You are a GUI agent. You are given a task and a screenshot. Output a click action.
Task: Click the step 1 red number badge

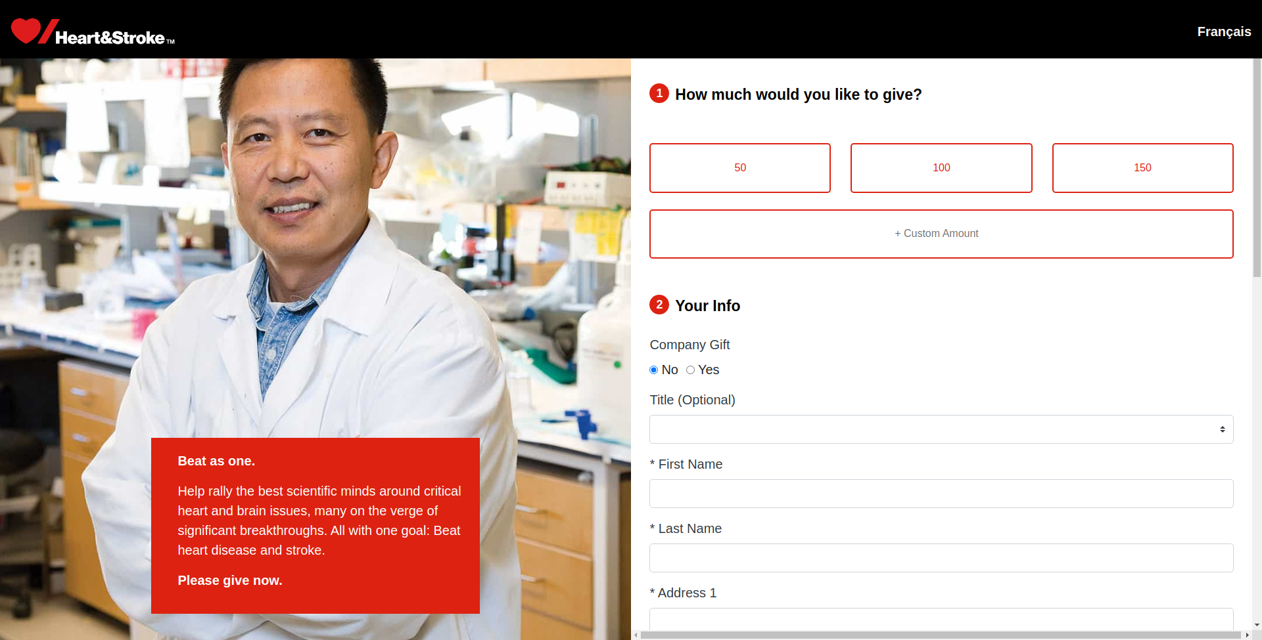[659, 94]
